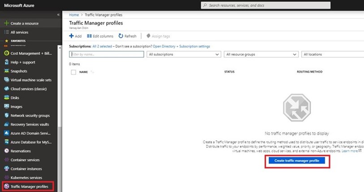
Task: Click the Azure Database for MySQL icon
Action: (x=6, y=142)
